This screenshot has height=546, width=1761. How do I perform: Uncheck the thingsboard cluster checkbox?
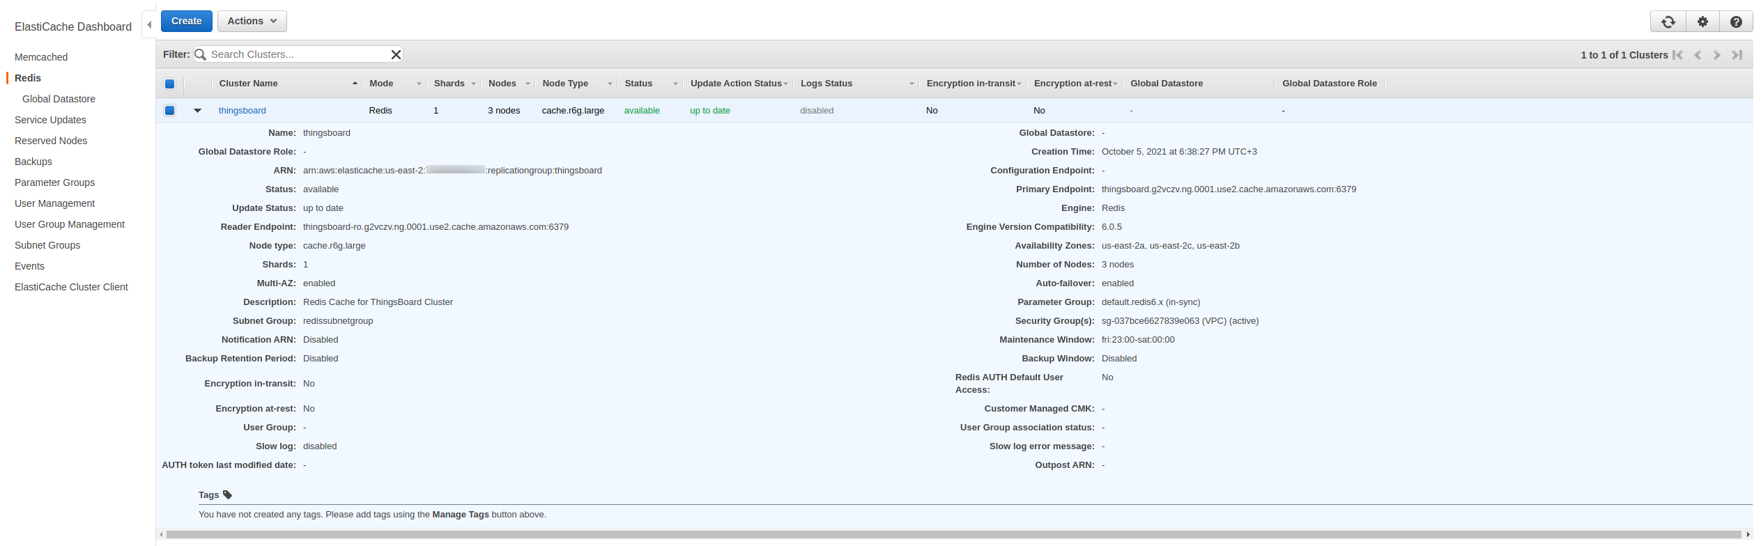tap(169, 110)
